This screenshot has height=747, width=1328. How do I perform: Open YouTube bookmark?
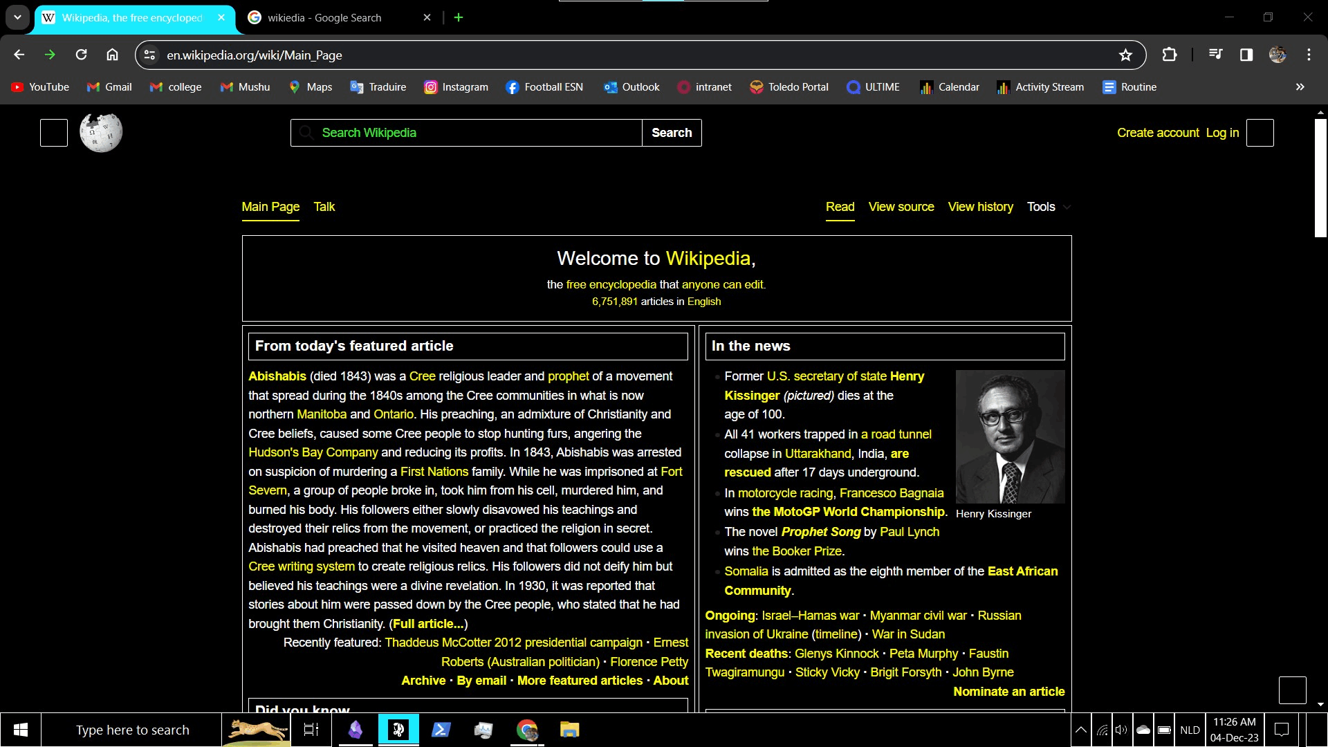pos(40,87)
